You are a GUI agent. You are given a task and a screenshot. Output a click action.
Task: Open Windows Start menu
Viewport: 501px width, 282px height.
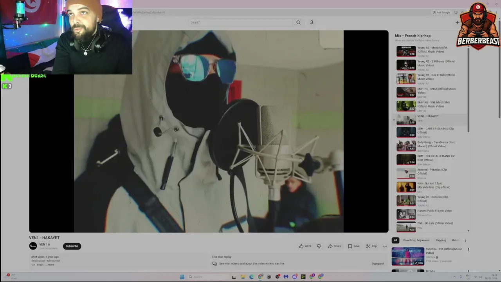182,277
